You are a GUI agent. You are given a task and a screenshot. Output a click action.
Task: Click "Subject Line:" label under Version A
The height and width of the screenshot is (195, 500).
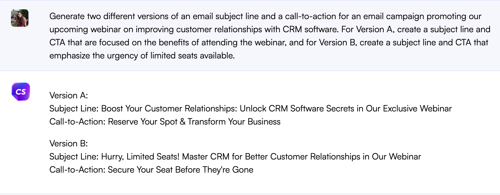(x=74, y=108)
